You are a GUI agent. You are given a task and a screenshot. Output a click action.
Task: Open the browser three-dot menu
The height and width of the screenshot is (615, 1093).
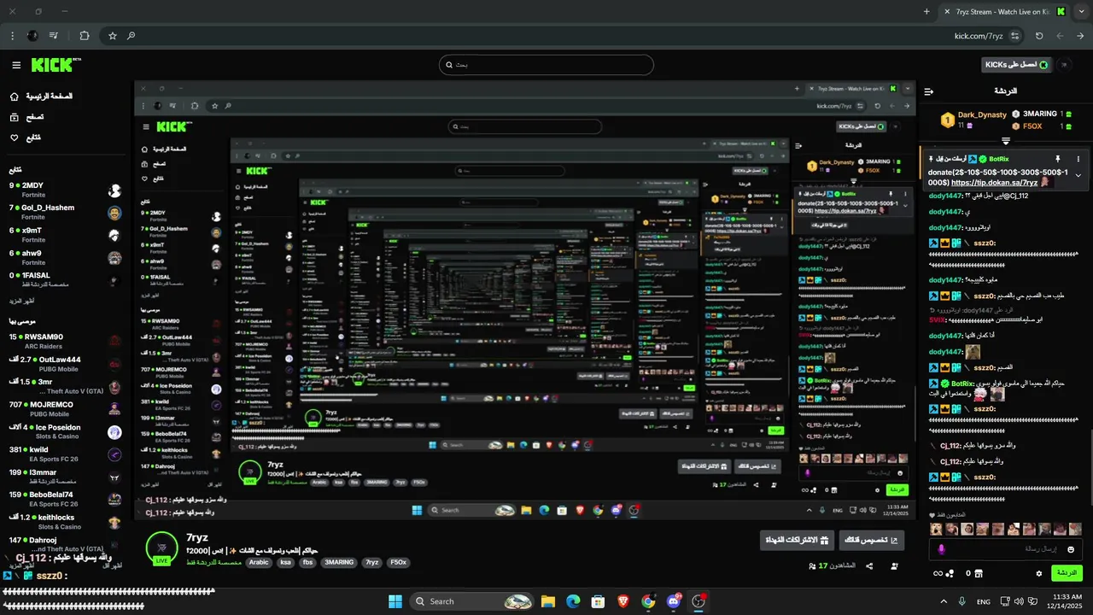pos(12,36)
